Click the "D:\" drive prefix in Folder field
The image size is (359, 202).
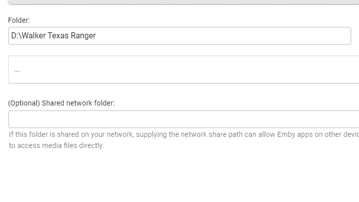click(15, 36)
